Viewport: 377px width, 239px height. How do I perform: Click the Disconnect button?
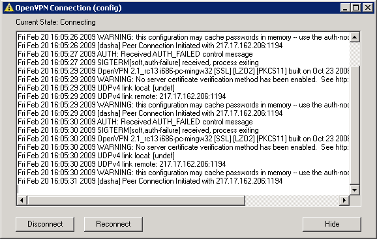(45, 224)
